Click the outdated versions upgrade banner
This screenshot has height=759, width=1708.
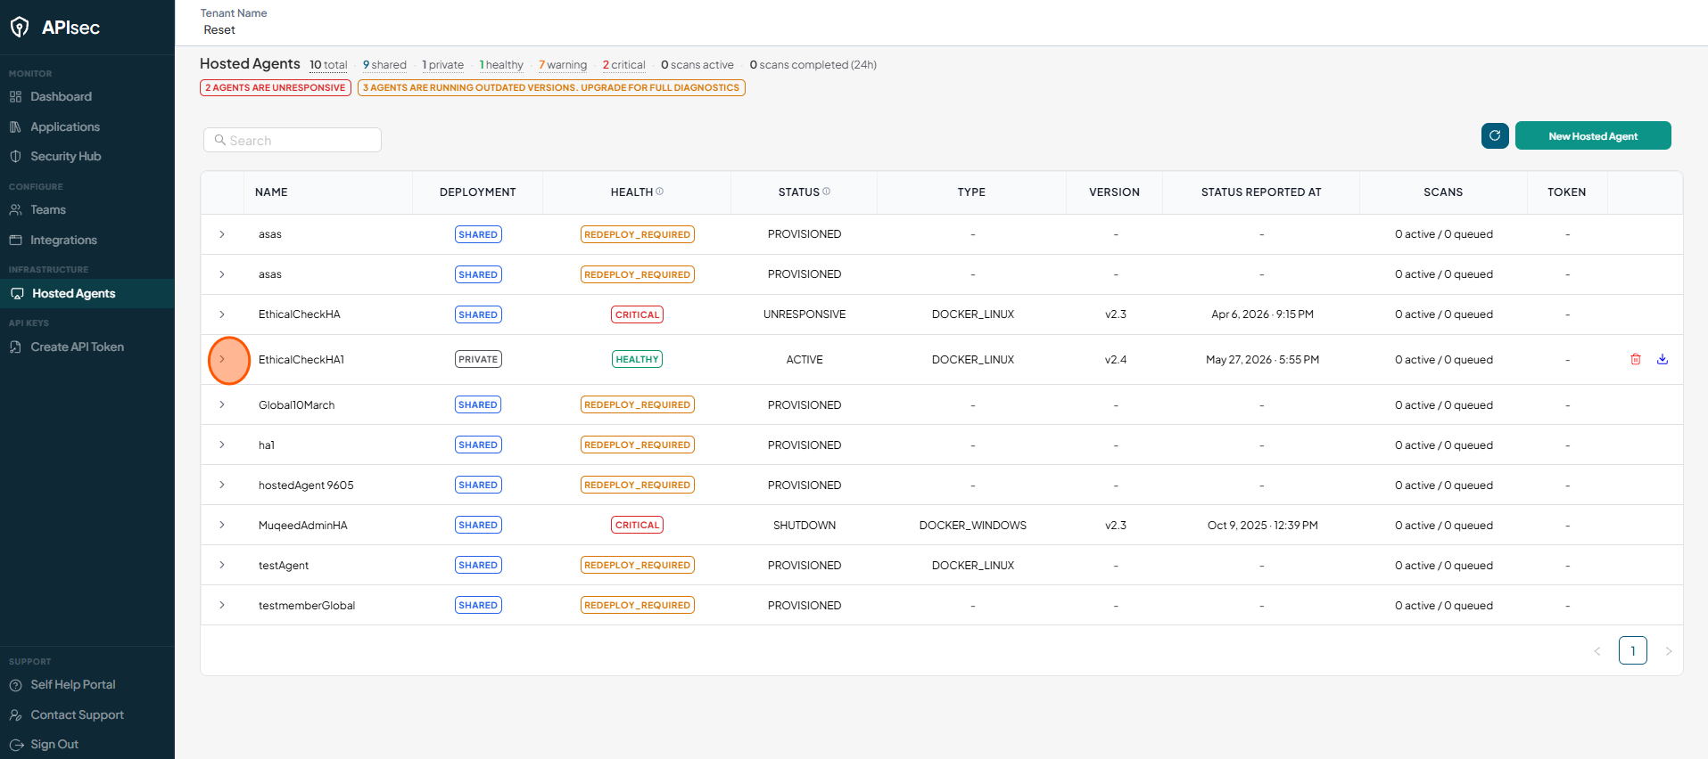[551, 87]
